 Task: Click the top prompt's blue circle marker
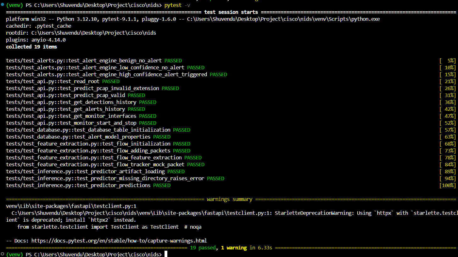pos(3,5)
